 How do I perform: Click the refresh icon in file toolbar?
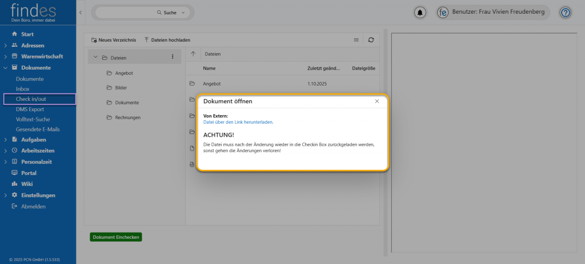click(x=371, y=40)
